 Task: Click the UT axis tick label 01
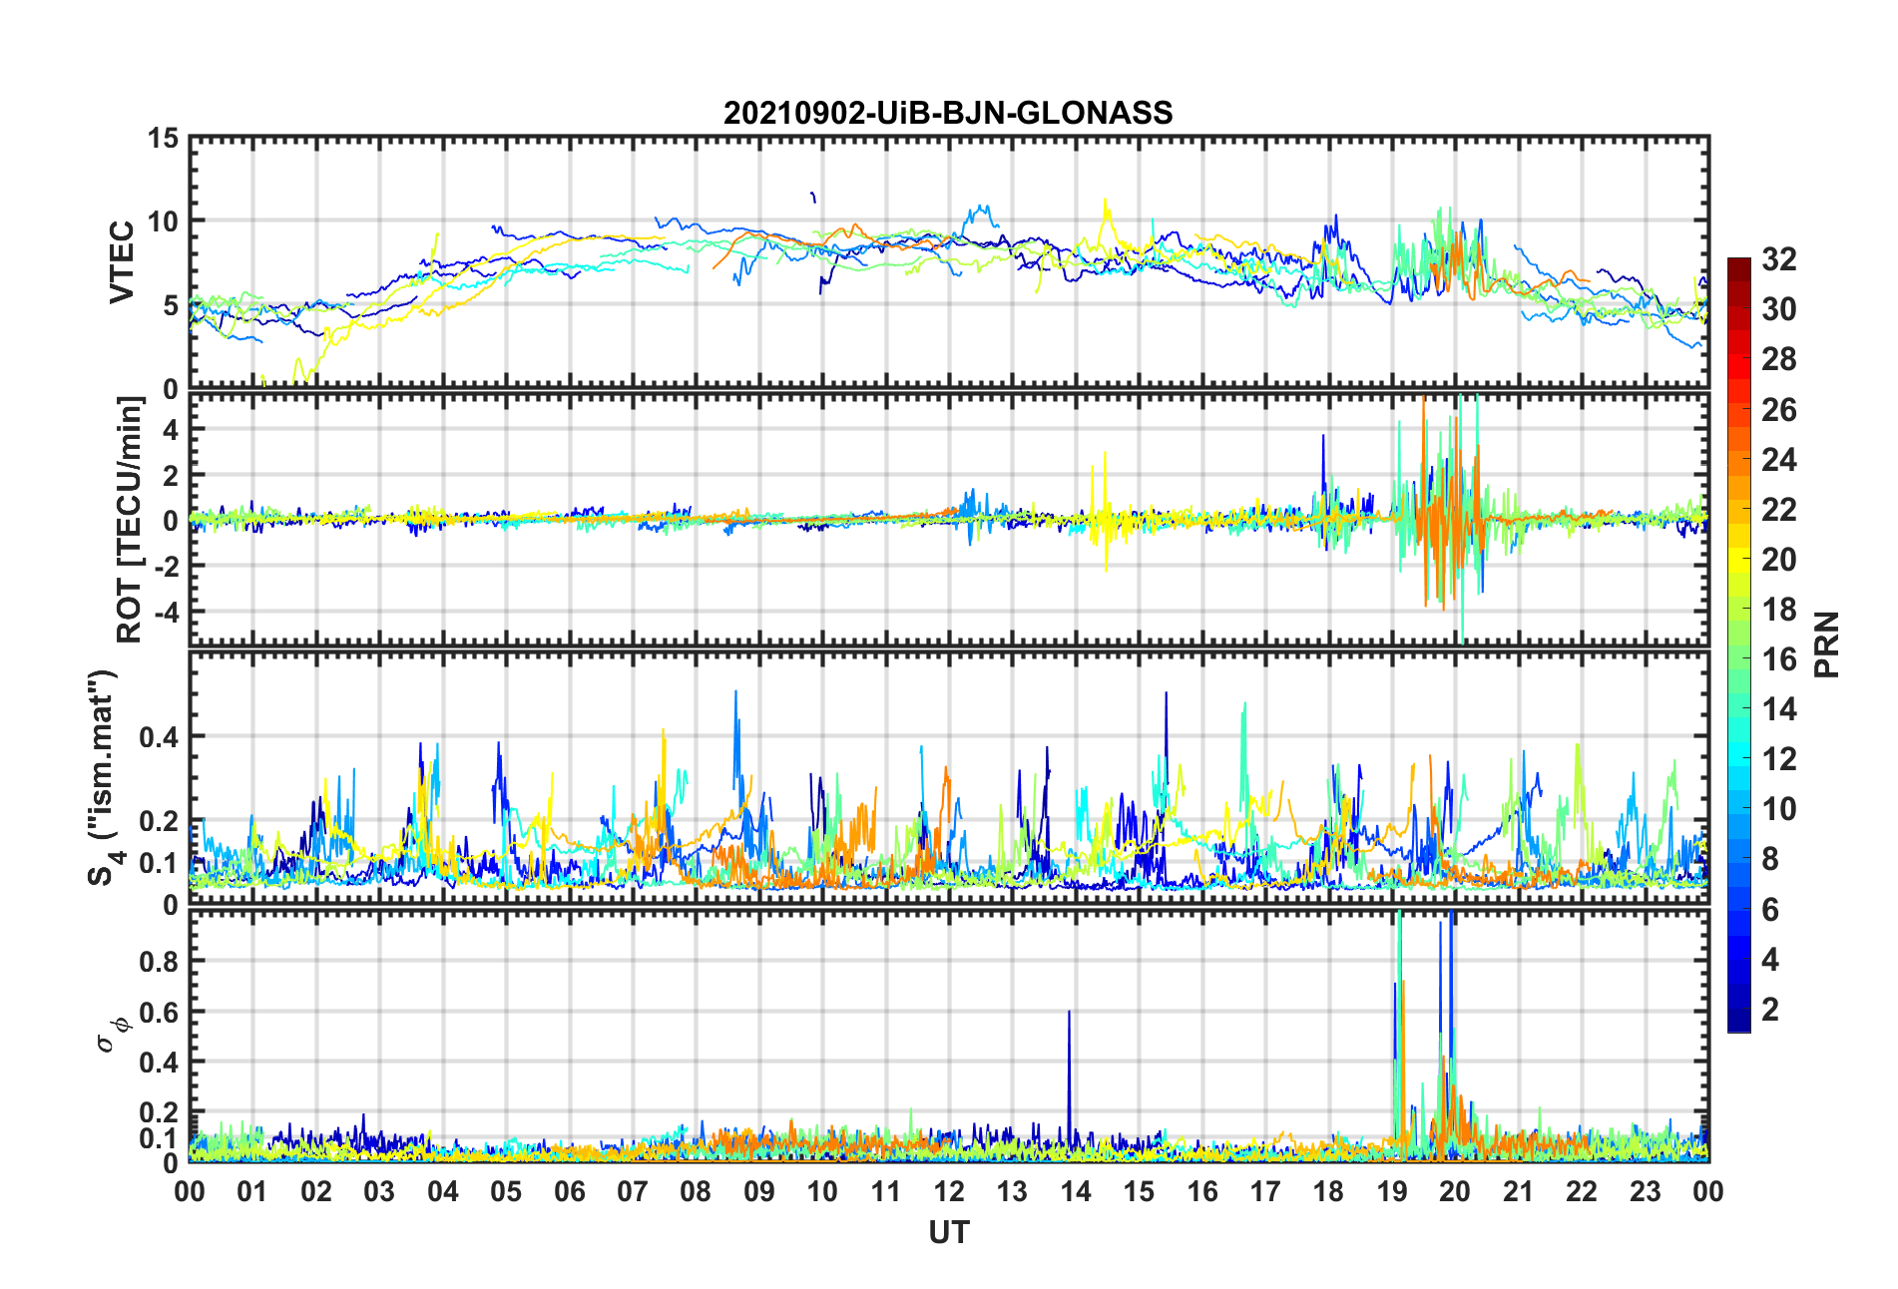coord(252,1191)
